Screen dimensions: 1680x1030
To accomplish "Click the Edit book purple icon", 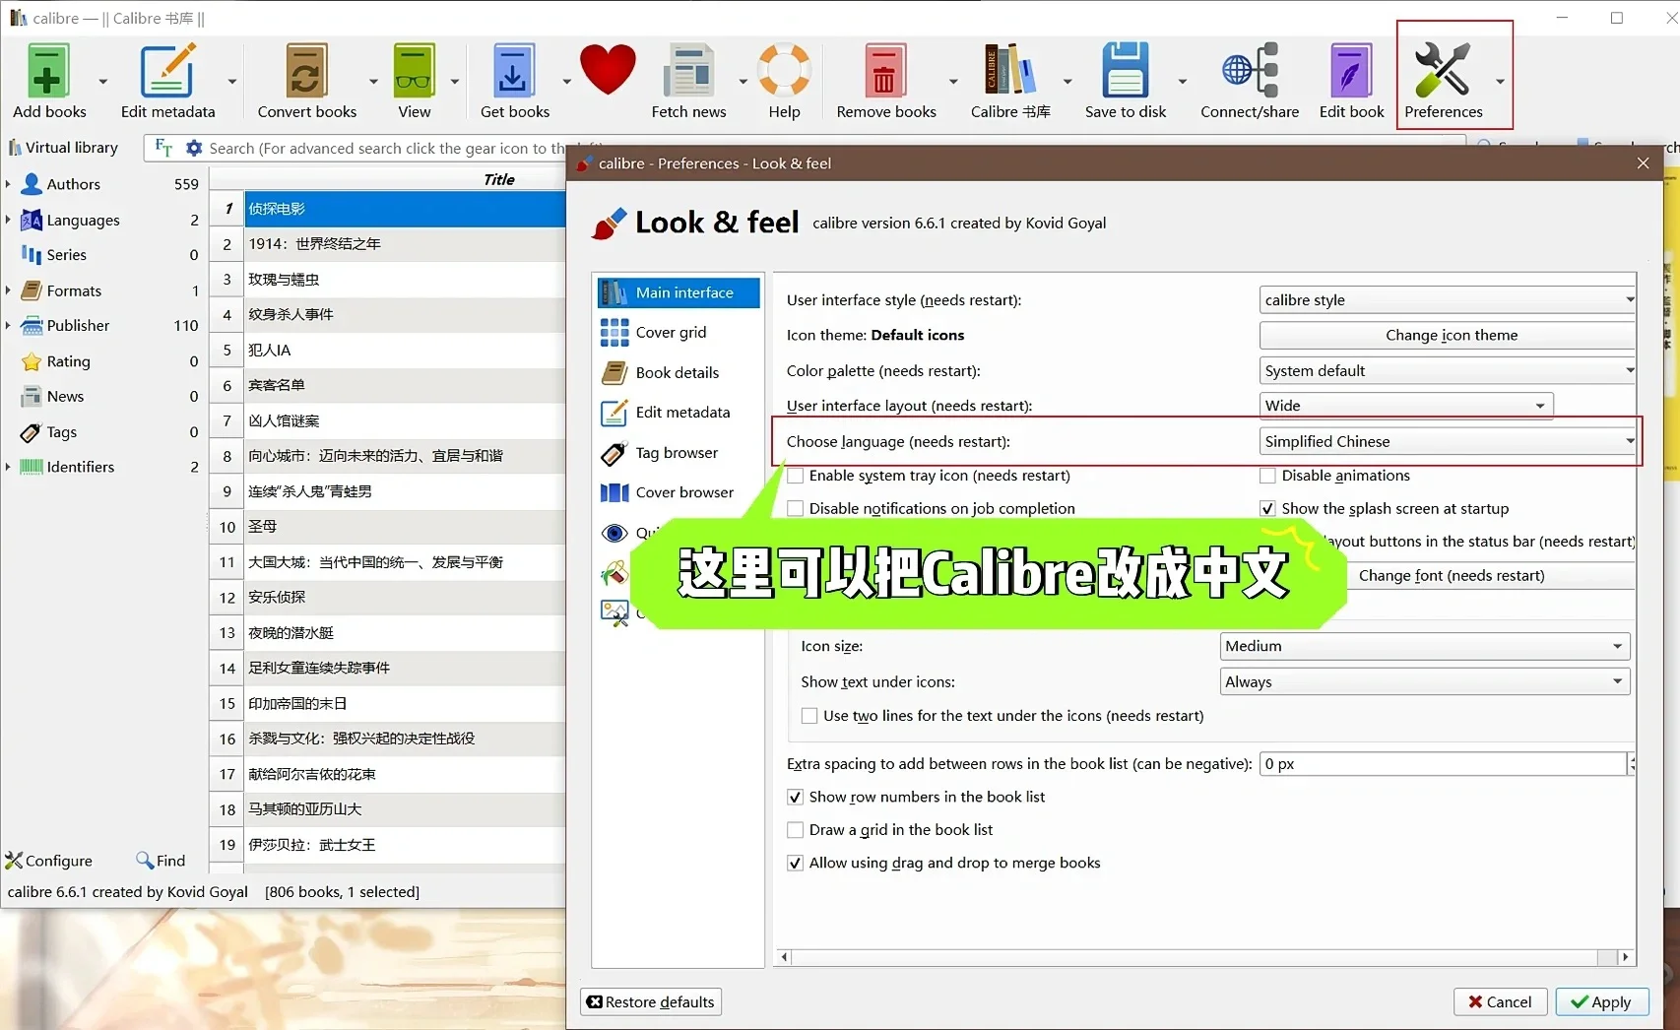I will tap(1351, 70).
